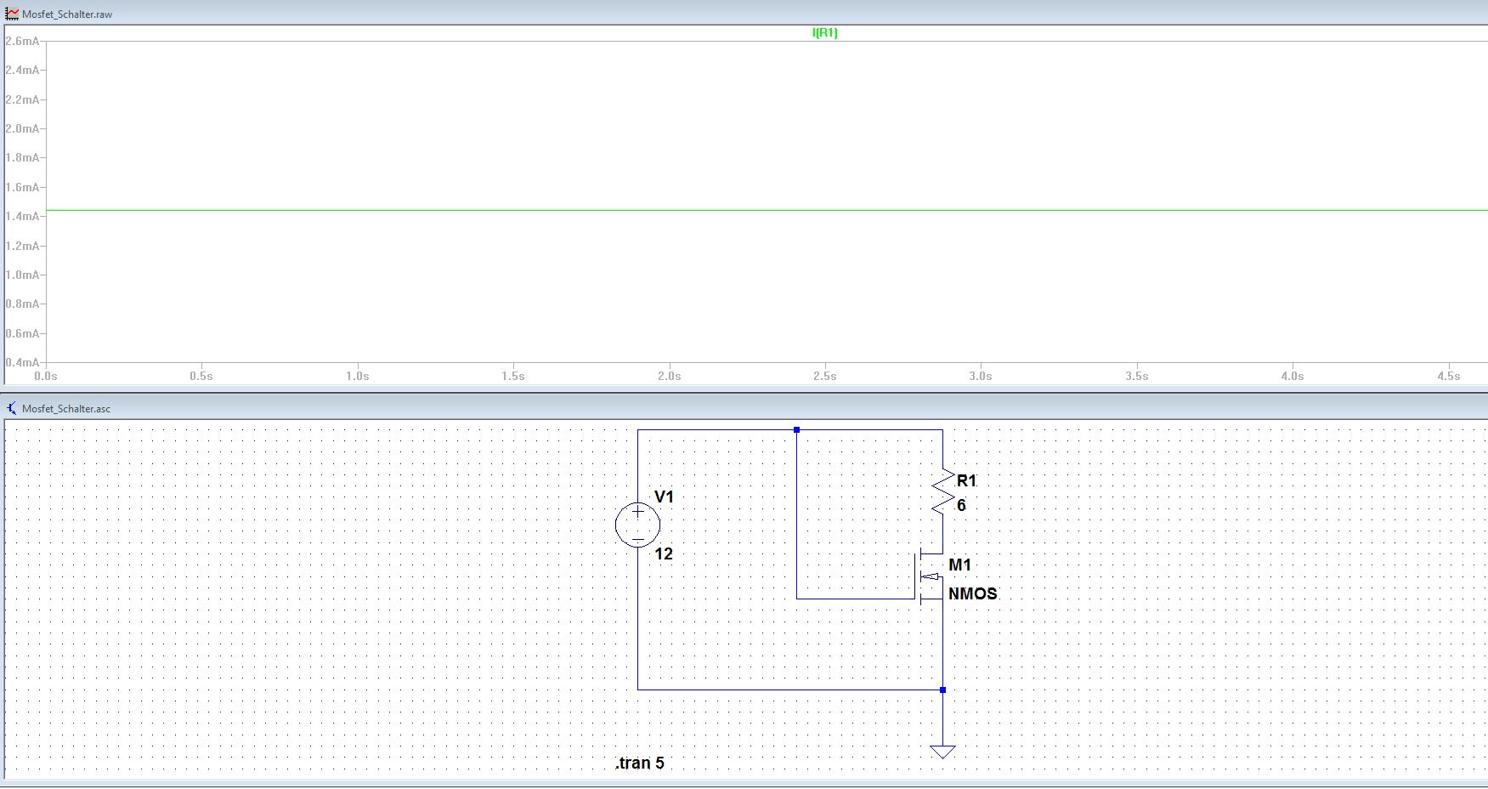Image resolution: width=1488 pixels, height=789 pixels.
Task: Click the 3.0s time axis label
Action: tap(981, 376)
